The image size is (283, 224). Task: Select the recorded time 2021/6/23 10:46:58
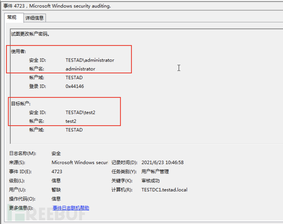(162, 162)
